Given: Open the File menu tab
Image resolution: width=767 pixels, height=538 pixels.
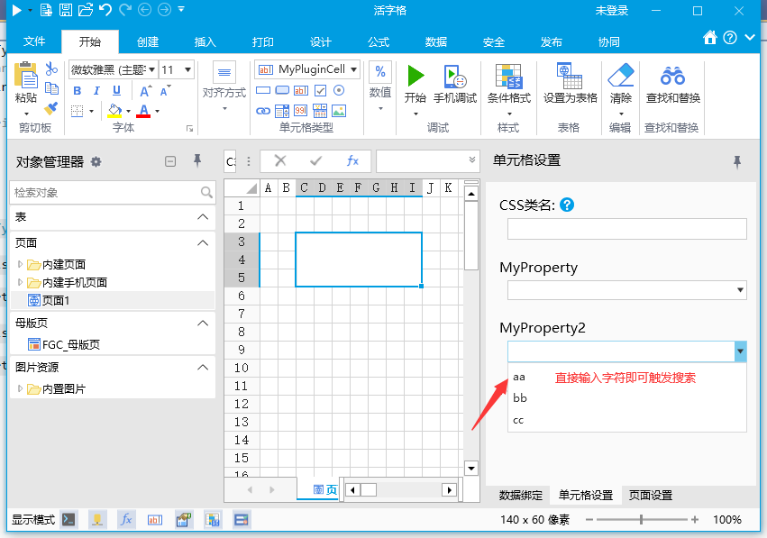Looking at the screenshot, I should click(x=34, y=41).
